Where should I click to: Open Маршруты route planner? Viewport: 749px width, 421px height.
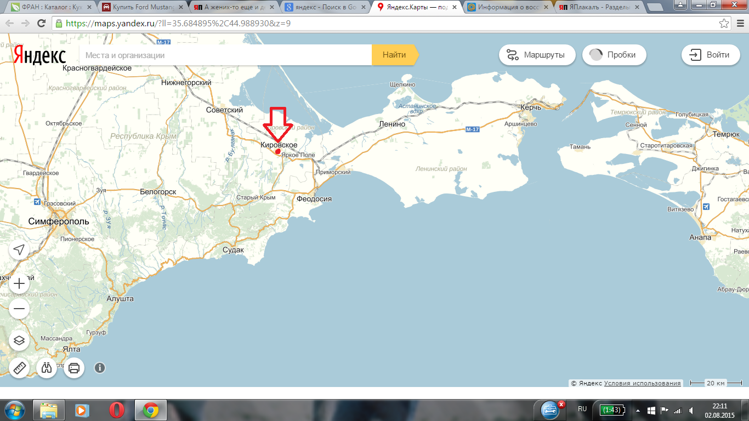537,55
